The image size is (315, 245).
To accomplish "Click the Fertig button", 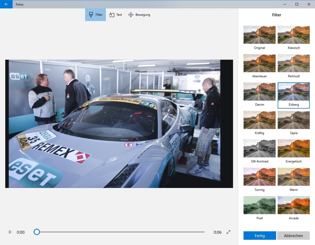I will point(260,236).
